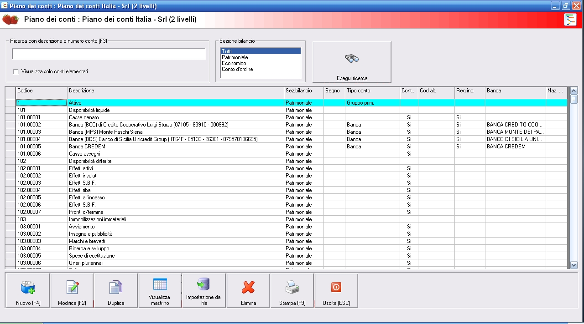Click the strawberry logo icon in header
This screenshot has height=324, width=584.
tap(10, 20)
